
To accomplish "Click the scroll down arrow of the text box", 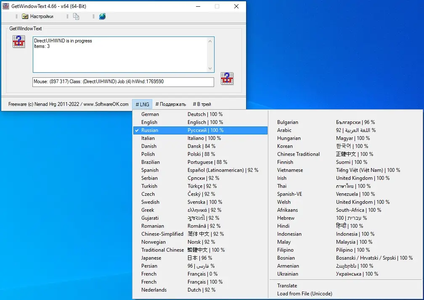I will coord(210,68).
